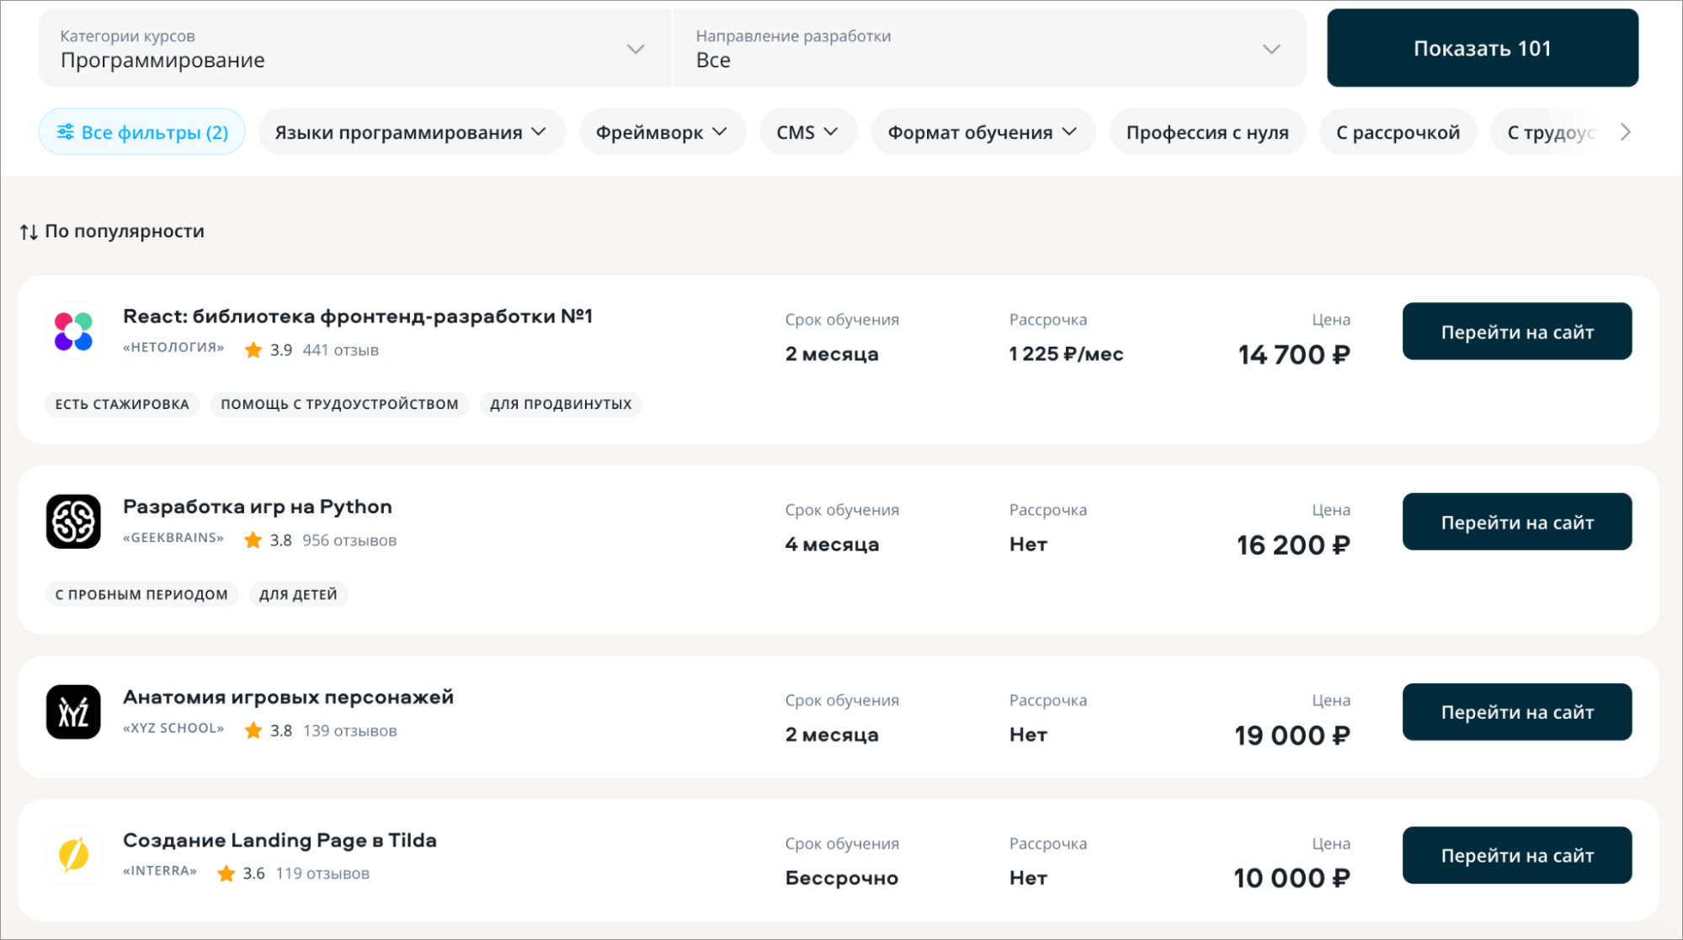Toggle the Профессия с нуля filter chip

1206,132
